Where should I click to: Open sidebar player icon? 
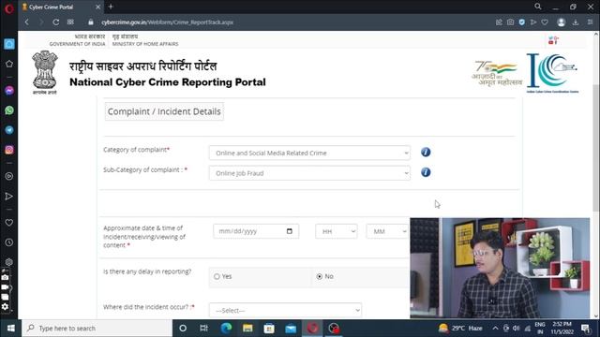pos(9,176)
